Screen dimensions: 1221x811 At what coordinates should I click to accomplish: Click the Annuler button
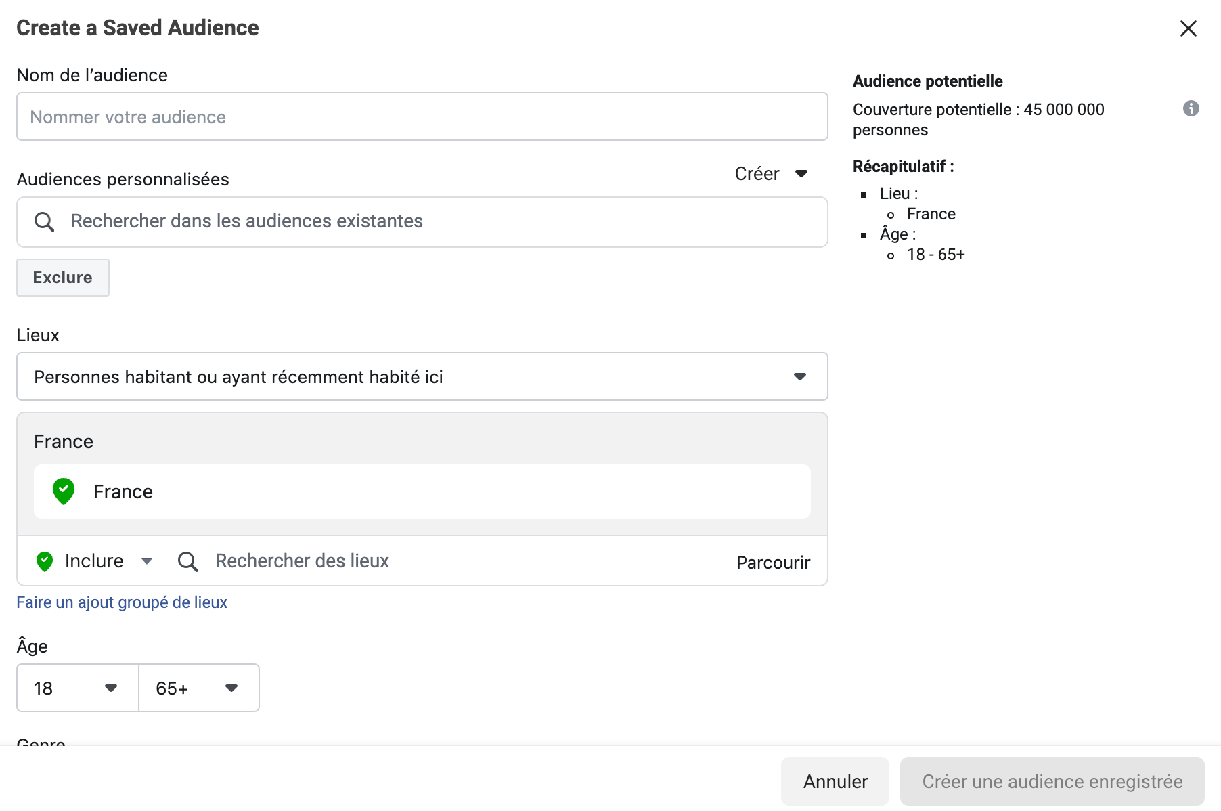(x=835, y=781)
